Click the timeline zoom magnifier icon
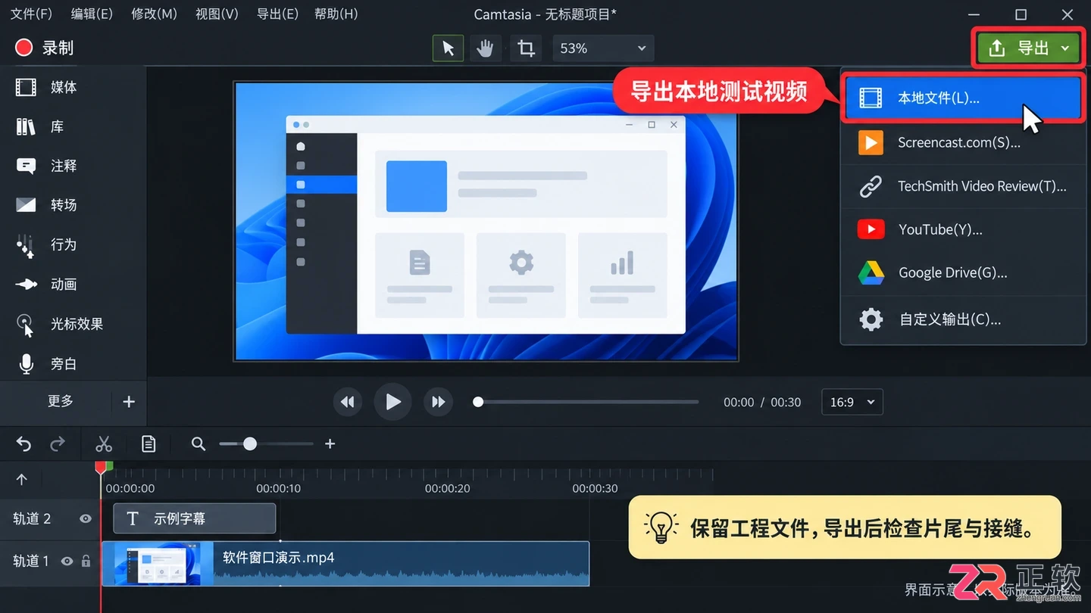This screenshot has width=1091, height=613. 199,444
